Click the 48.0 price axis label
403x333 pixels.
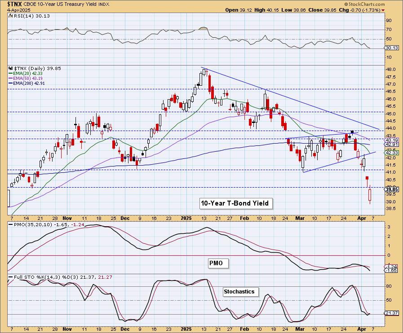coord(392,70)
